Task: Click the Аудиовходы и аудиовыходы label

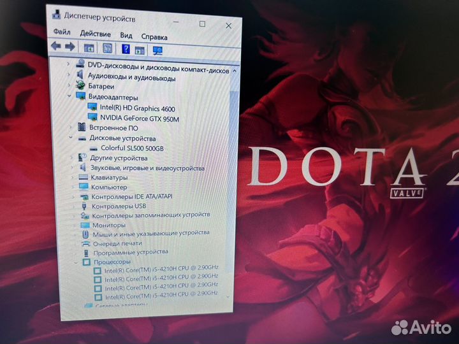Action: click(132, 78)
